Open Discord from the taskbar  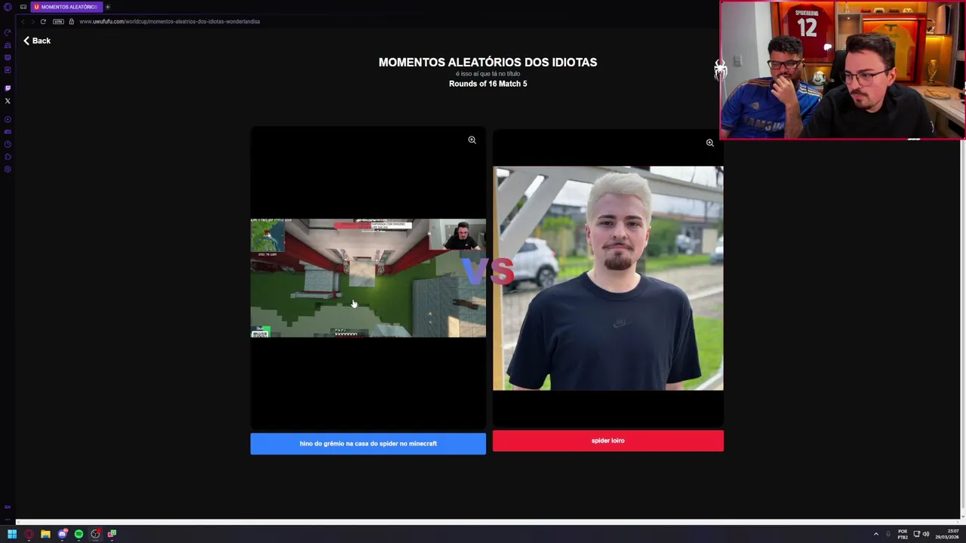pos(62,534)
